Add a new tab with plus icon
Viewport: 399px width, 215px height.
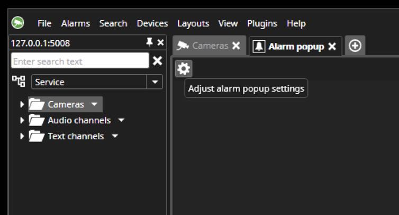tap(355, 46)
